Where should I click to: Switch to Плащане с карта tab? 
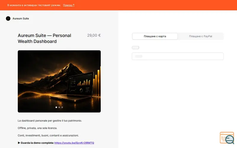tap(155, 36)
